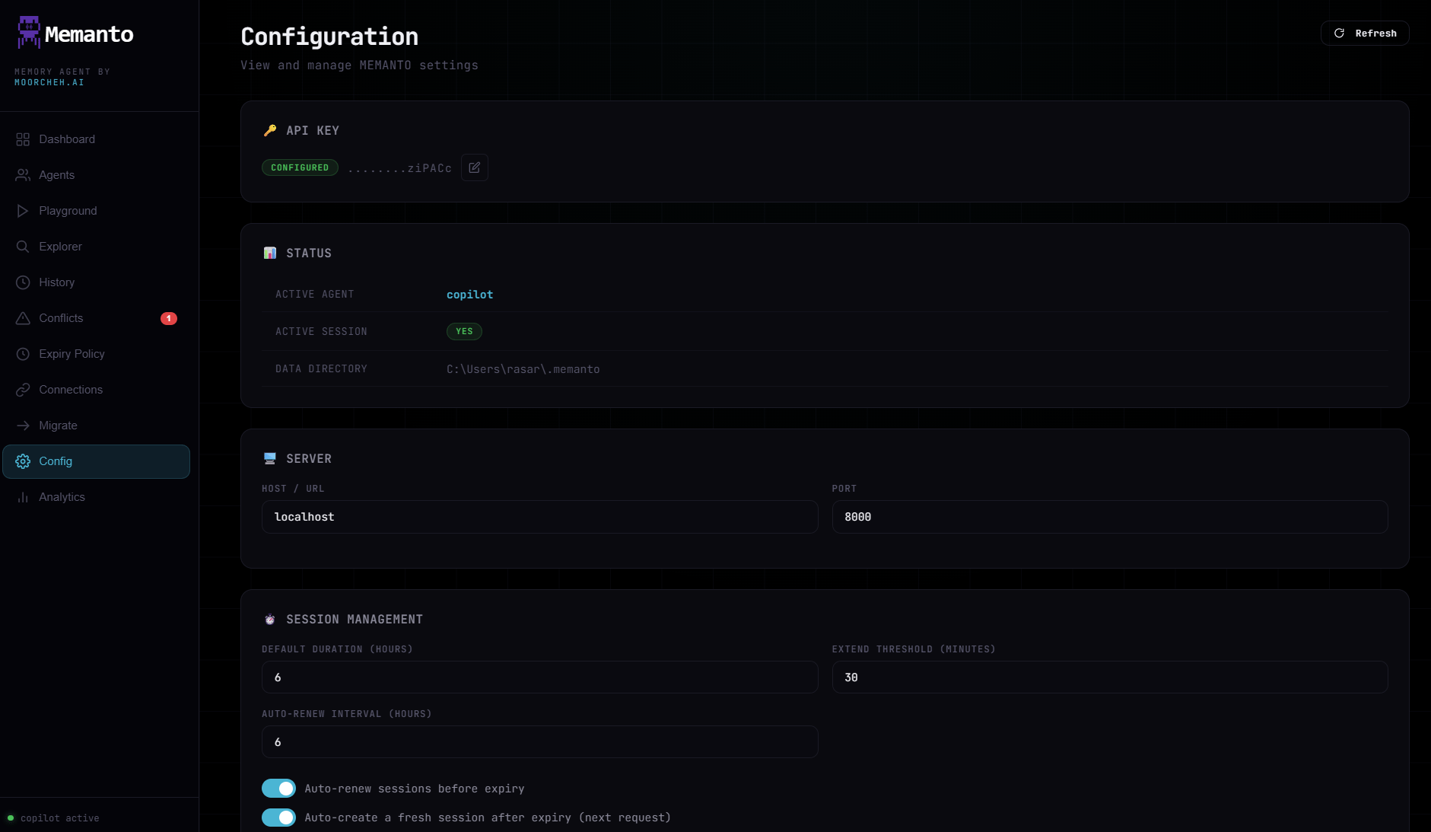The height and width of the screenshot is (832, 1431).
Task: Open the Agents section
Action: [x=96, y=175]
